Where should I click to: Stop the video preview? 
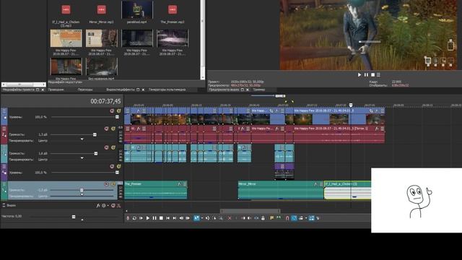click(x=372, y=75)
